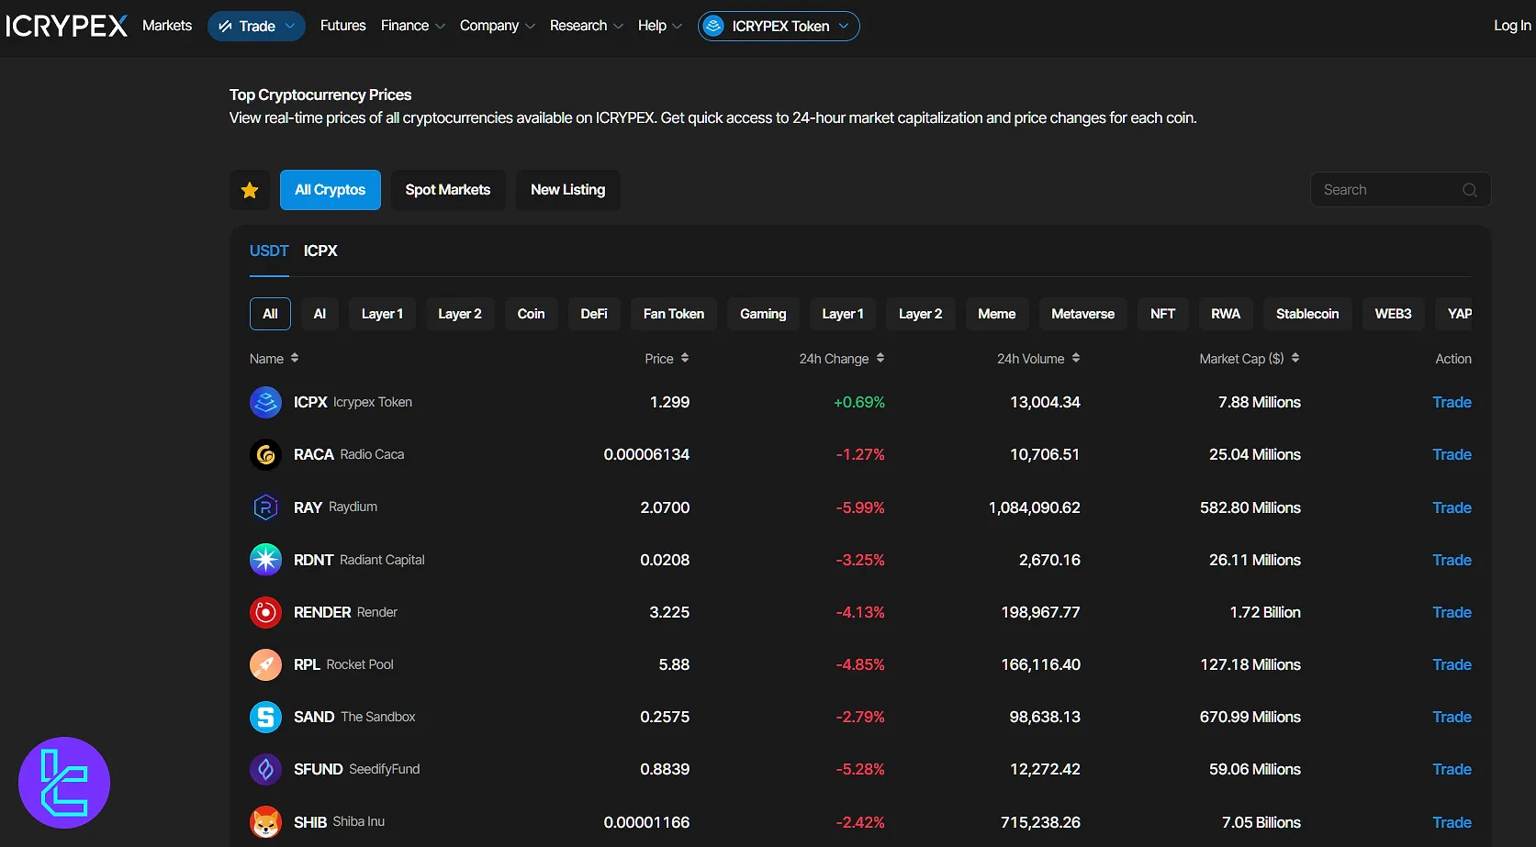Filter by the Coin category

tap(531, 314)
